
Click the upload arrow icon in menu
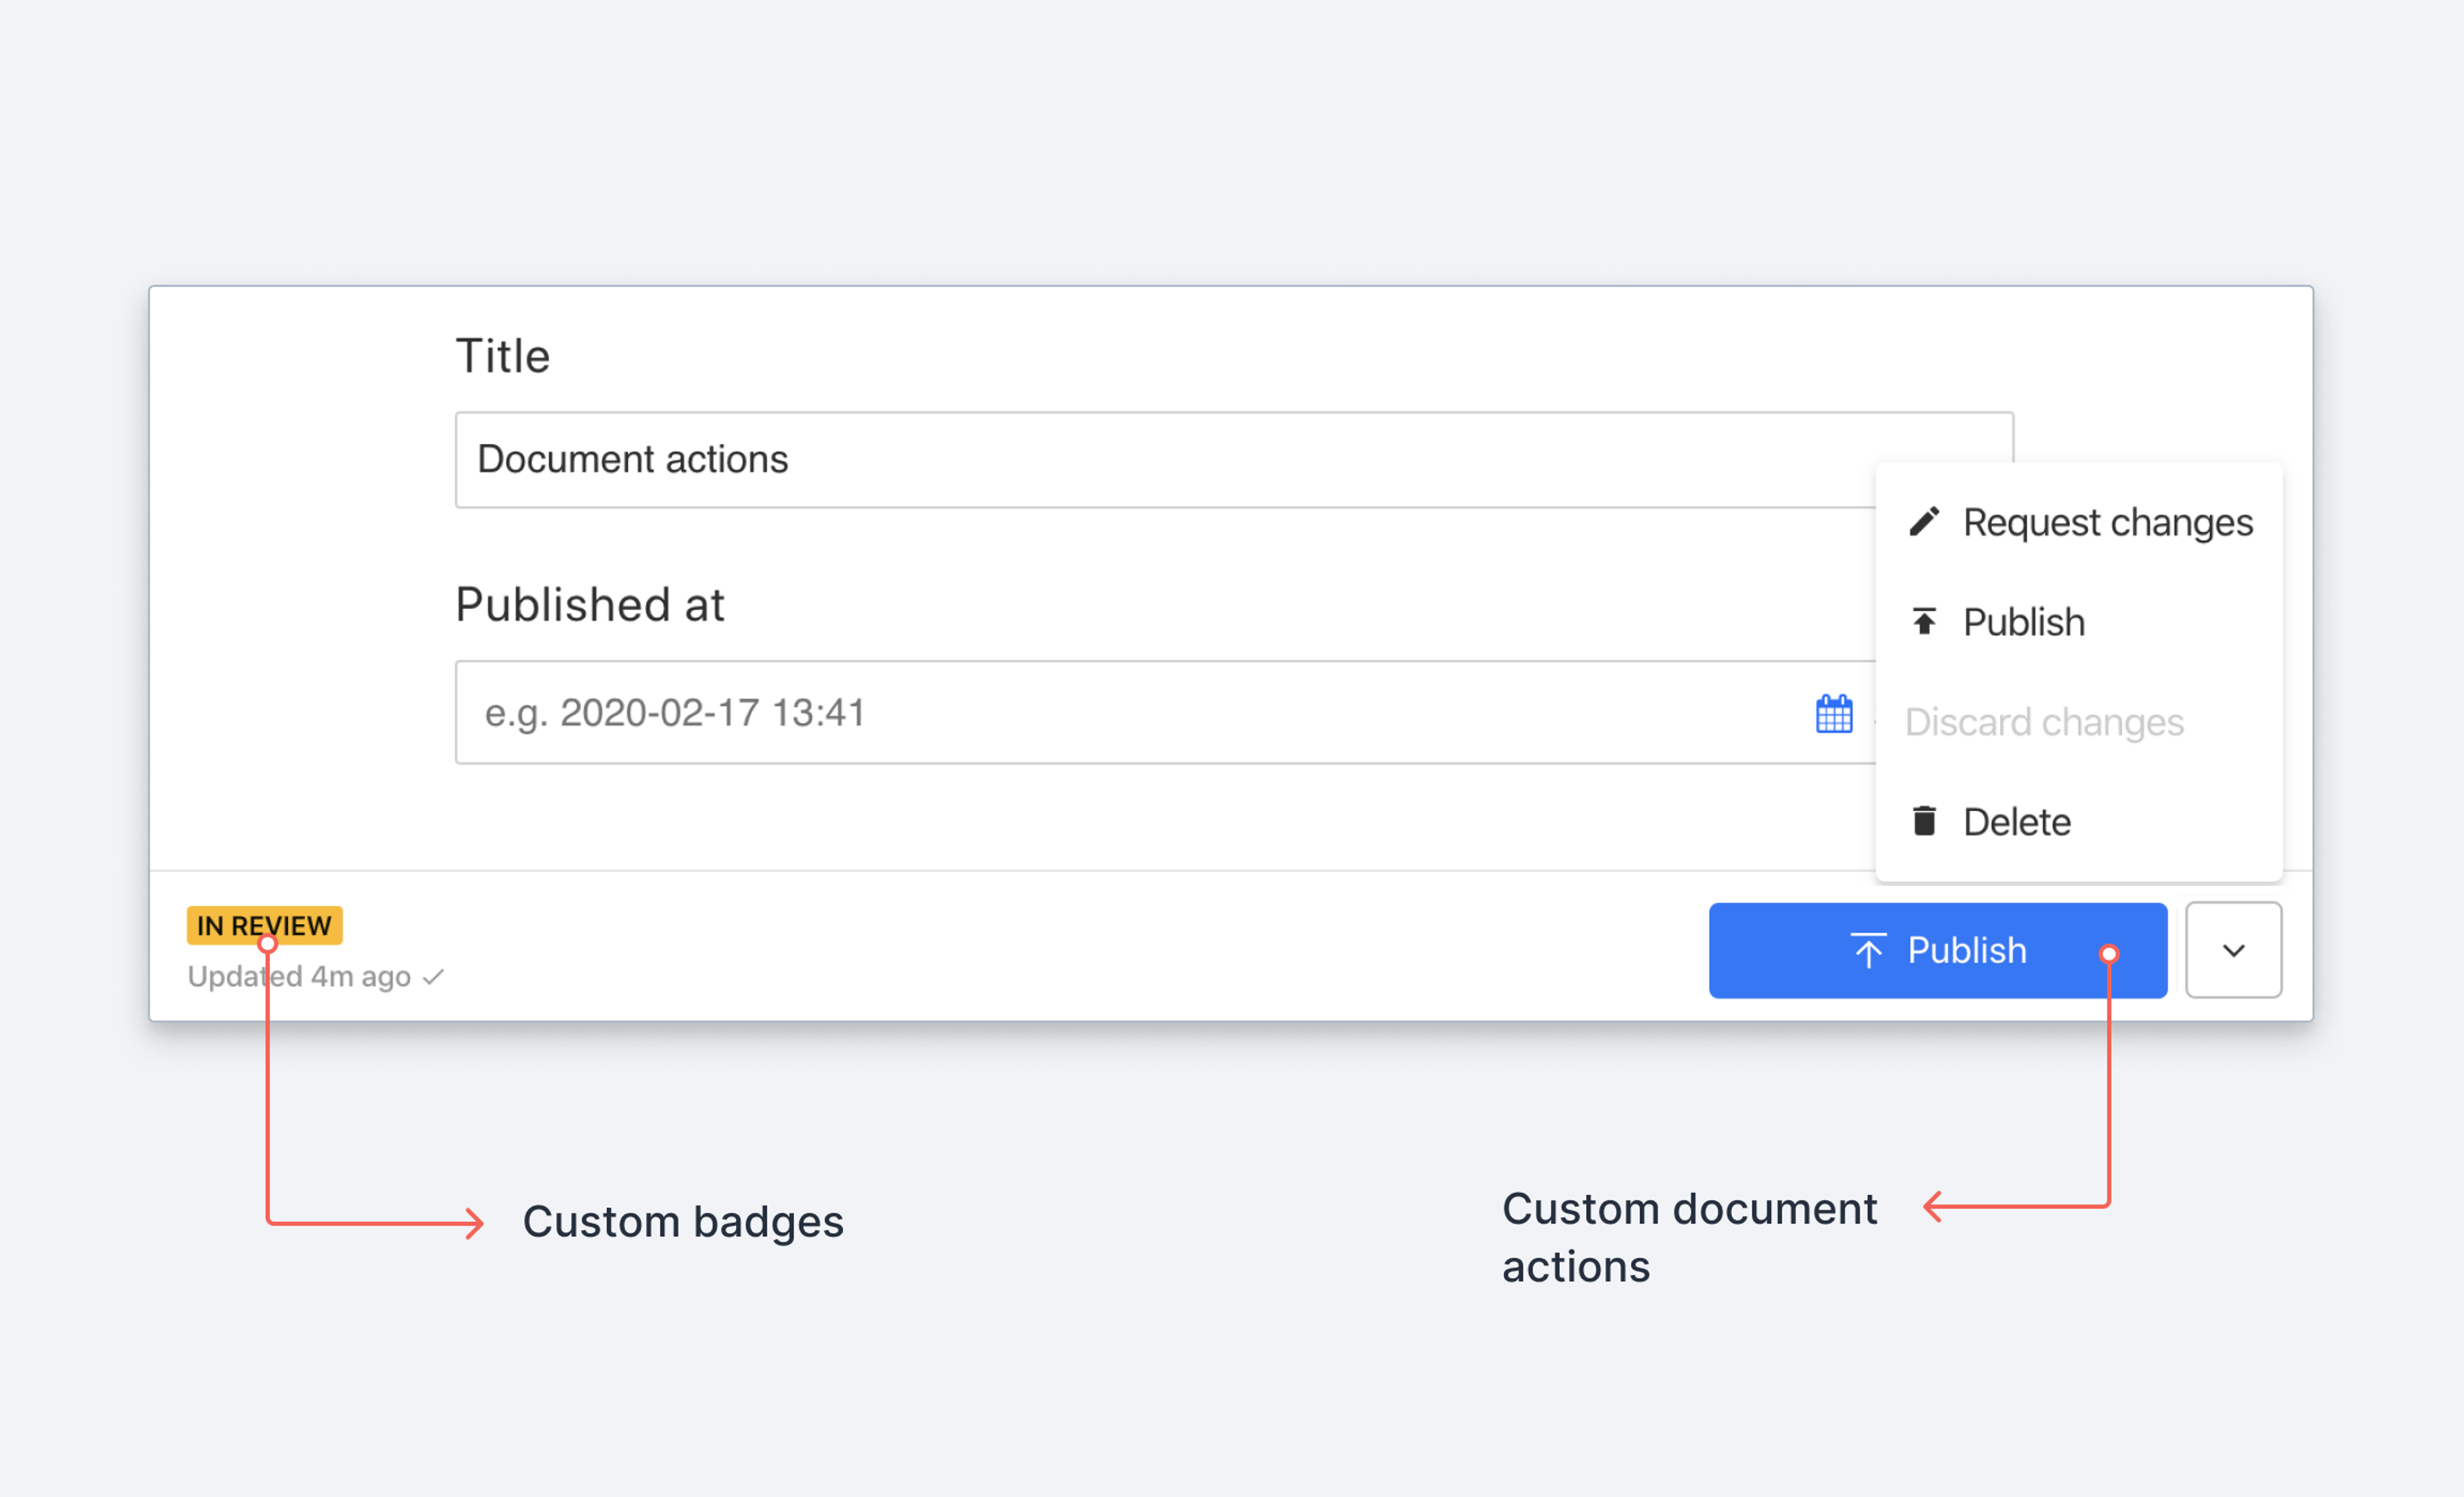pos(1924,622)
